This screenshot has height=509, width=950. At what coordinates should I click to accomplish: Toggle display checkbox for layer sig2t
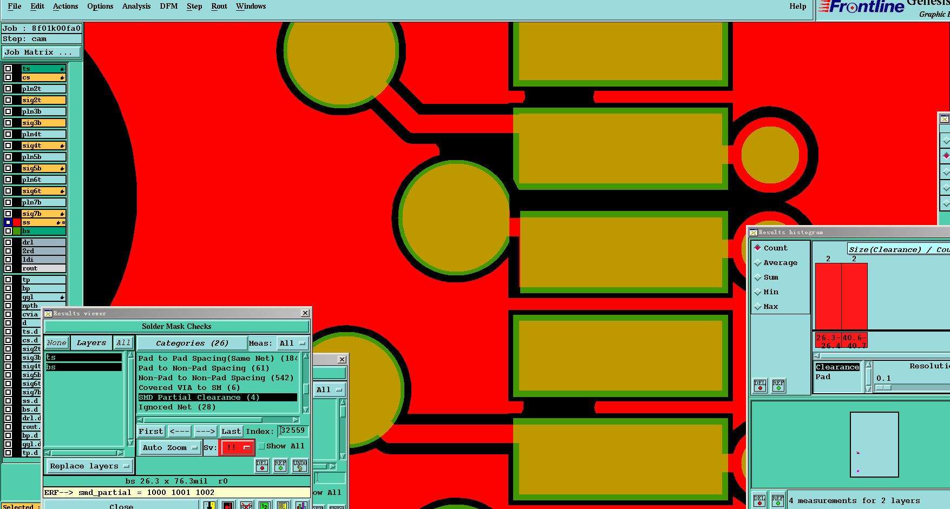8,100
